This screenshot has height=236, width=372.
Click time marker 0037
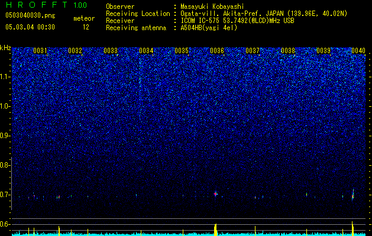coord(253,51)
